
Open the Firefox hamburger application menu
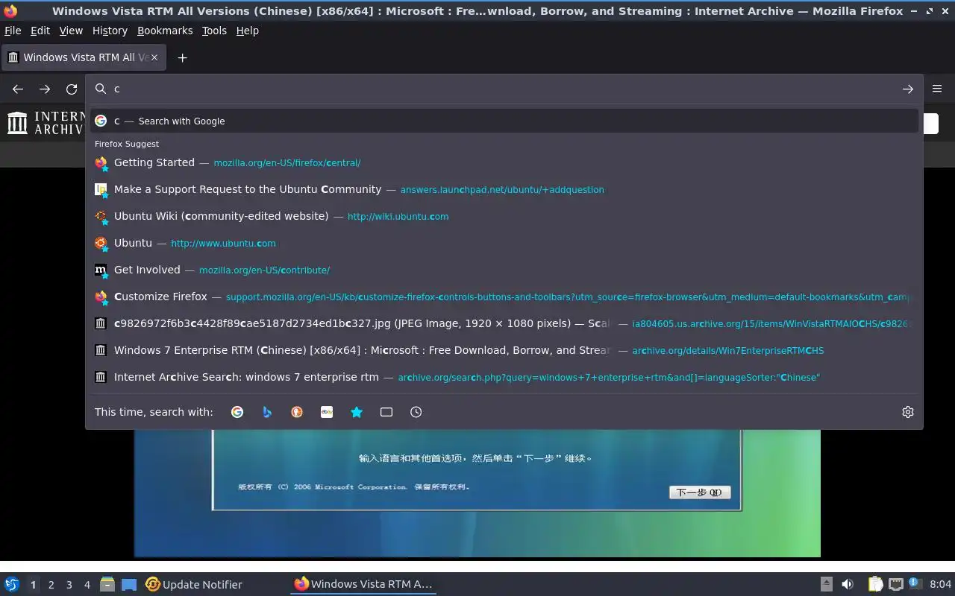click(937, 89)
